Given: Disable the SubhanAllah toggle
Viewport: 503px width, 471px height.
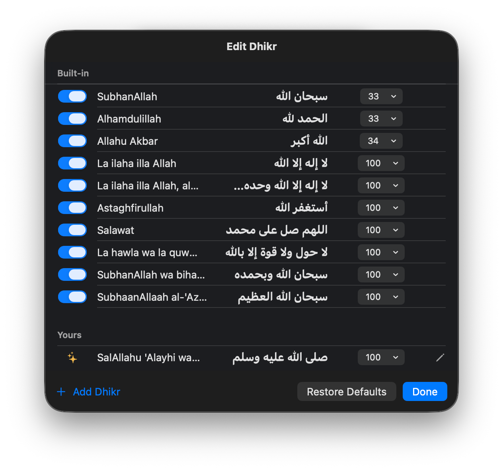Looking at the screenshot, I should coord(72,96).
